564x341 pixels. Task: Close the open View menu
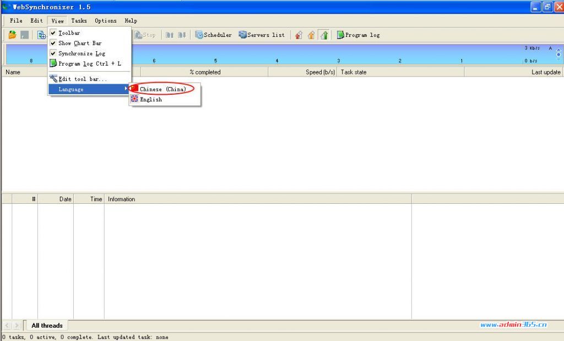[x=57, y=20]
